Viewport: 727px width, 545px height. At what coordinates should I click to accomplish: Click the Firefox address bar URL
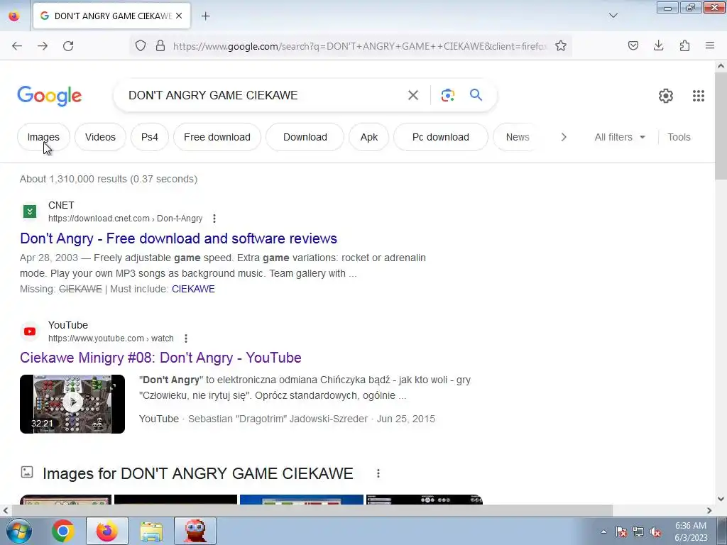359,46
